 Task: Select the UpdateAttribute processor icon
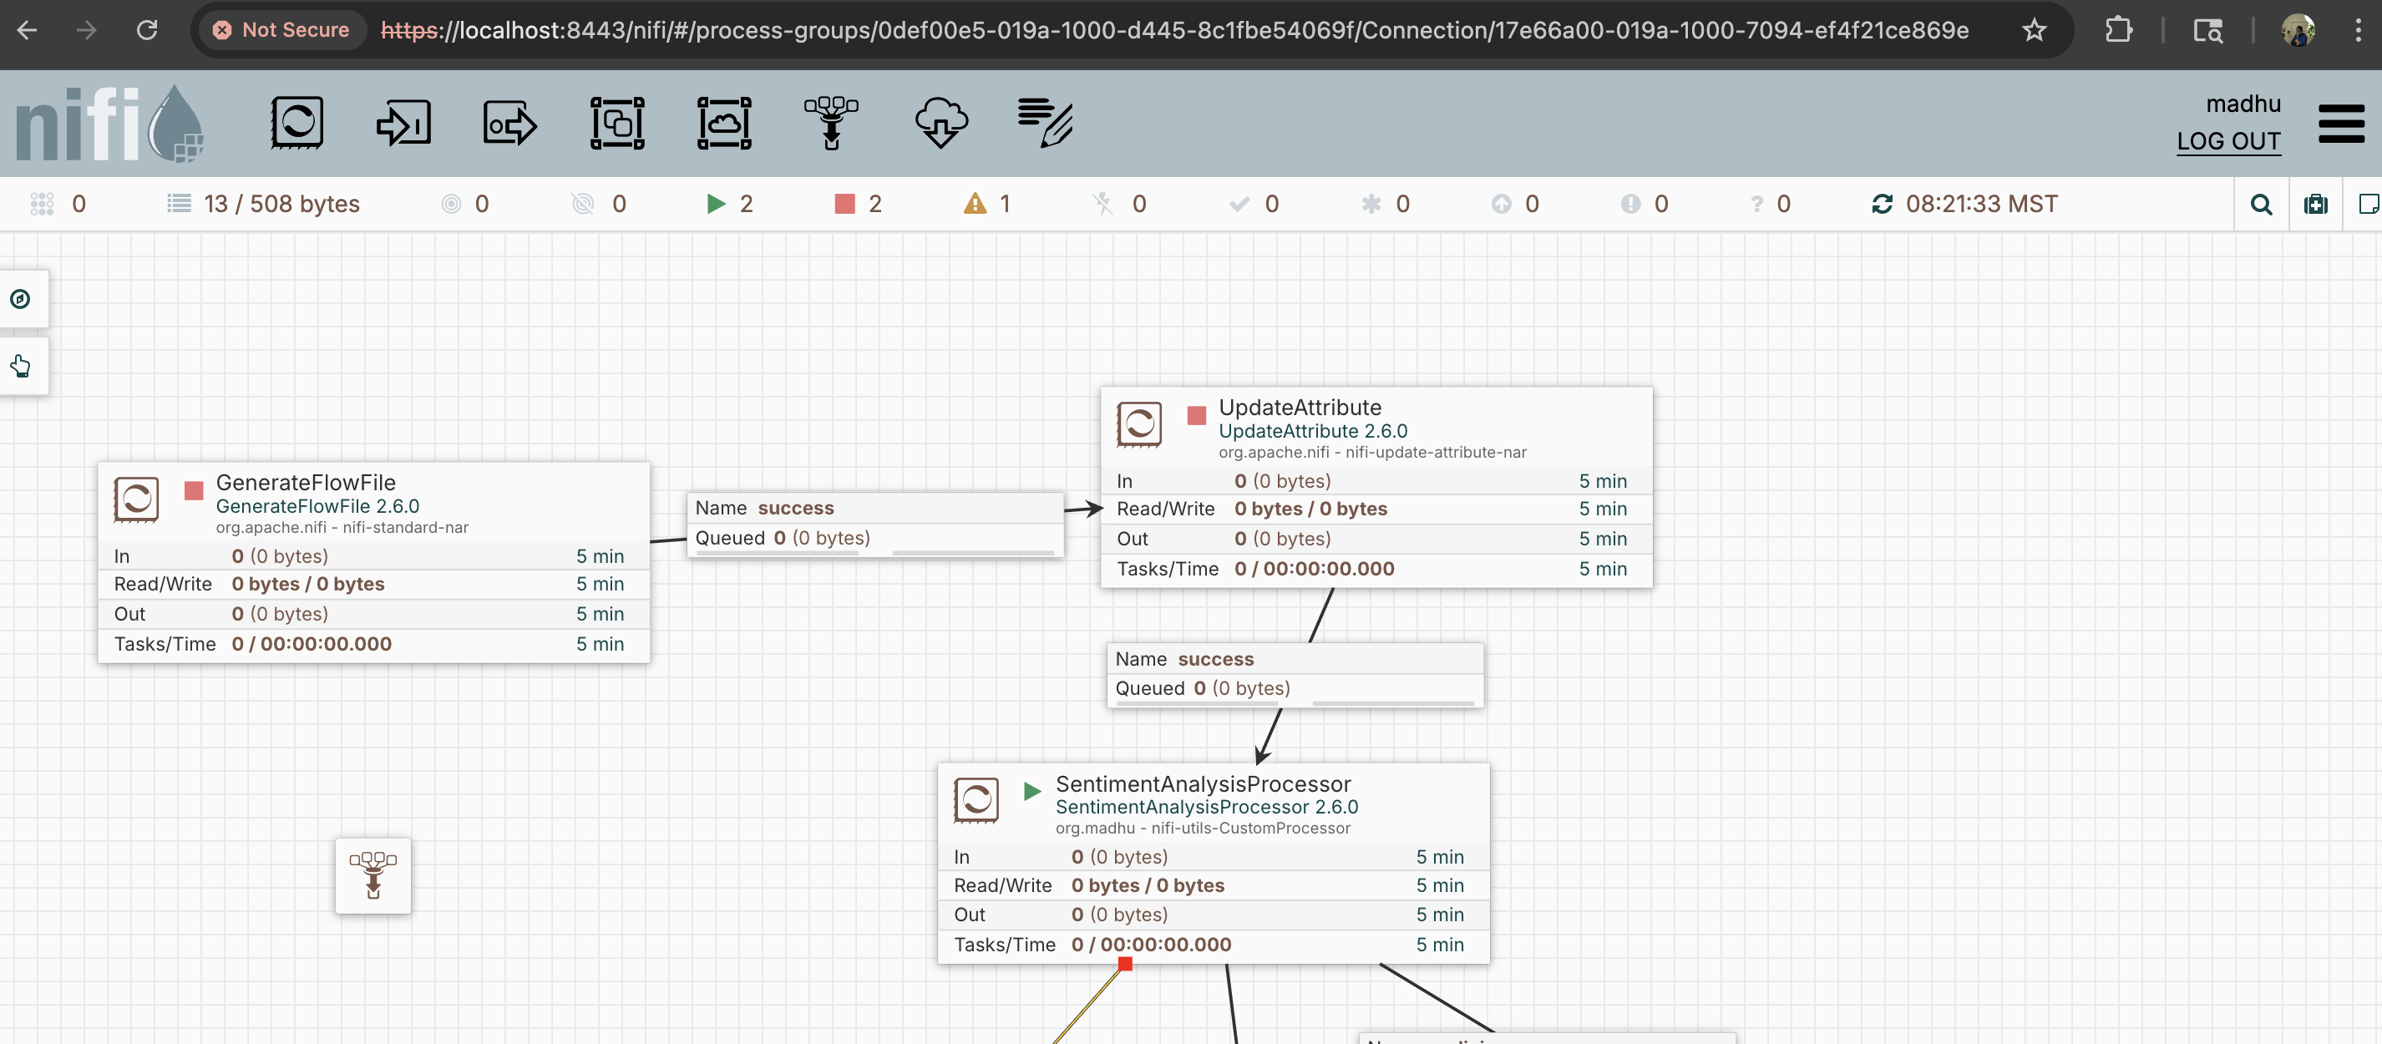(1139, 424)
